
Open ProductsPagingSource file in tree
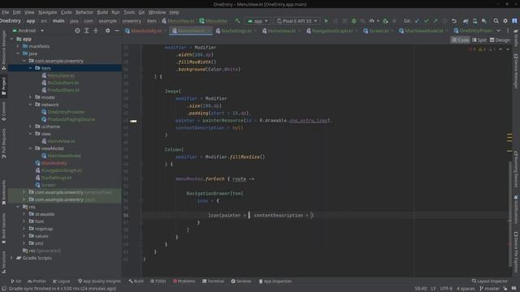(x=71, y=119)
